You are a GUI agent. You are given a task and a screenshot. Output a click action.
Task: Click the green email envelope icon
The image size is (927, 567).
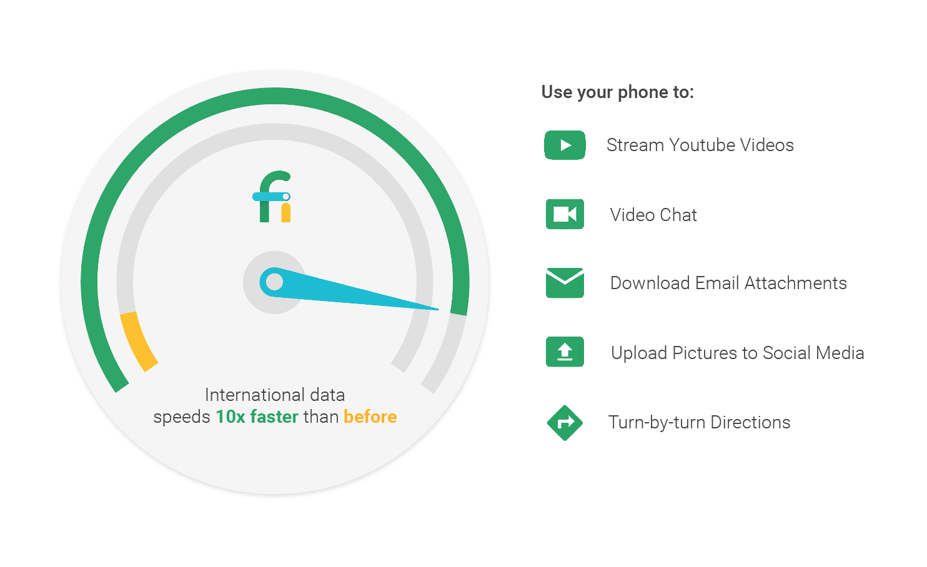click(565, 283)
